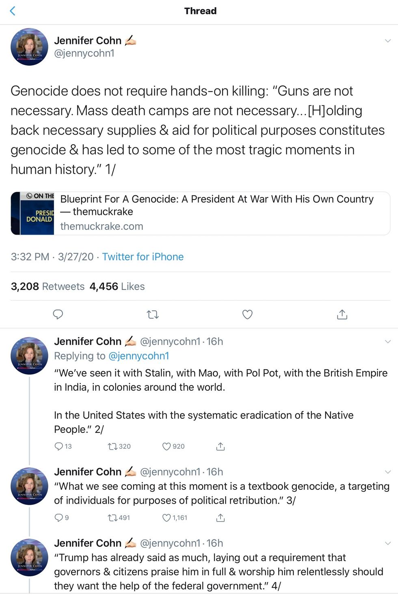View the 3,208 Retweets list
398x597 pixels.
pos(48,286)
